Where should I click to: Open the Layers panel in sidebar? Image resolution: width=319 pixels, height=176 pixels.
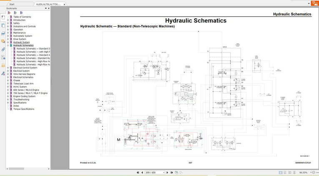point(3,33)
